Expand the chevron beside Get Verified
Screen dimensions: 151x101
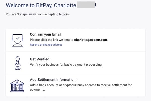tap(51, 59)
